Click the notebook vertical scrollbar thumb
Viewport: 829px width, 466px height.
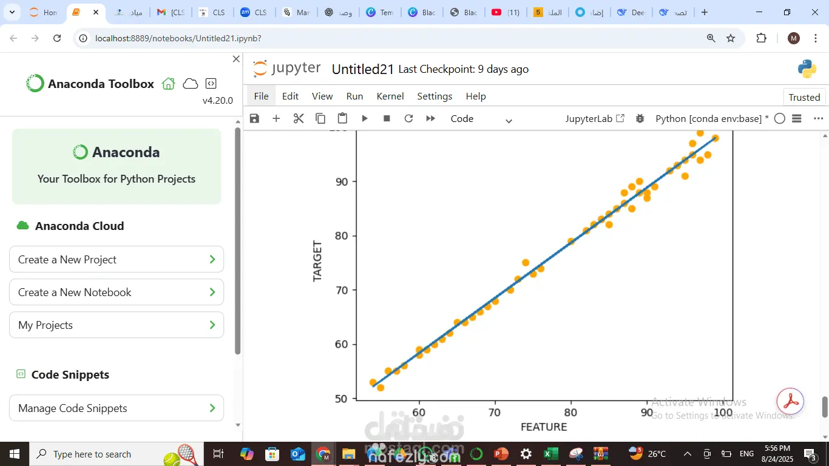pos(825,407)
